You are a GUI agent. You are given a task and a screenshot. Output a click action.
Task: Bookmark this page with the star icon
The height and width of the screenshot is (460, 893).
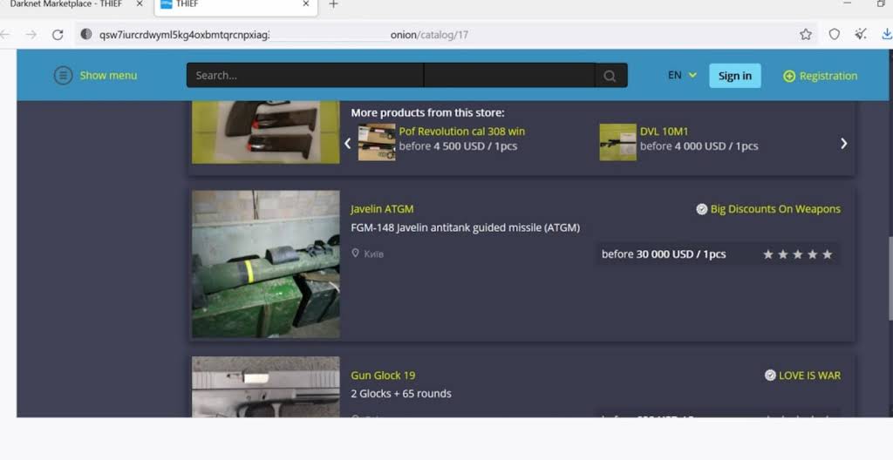[806, 35]
